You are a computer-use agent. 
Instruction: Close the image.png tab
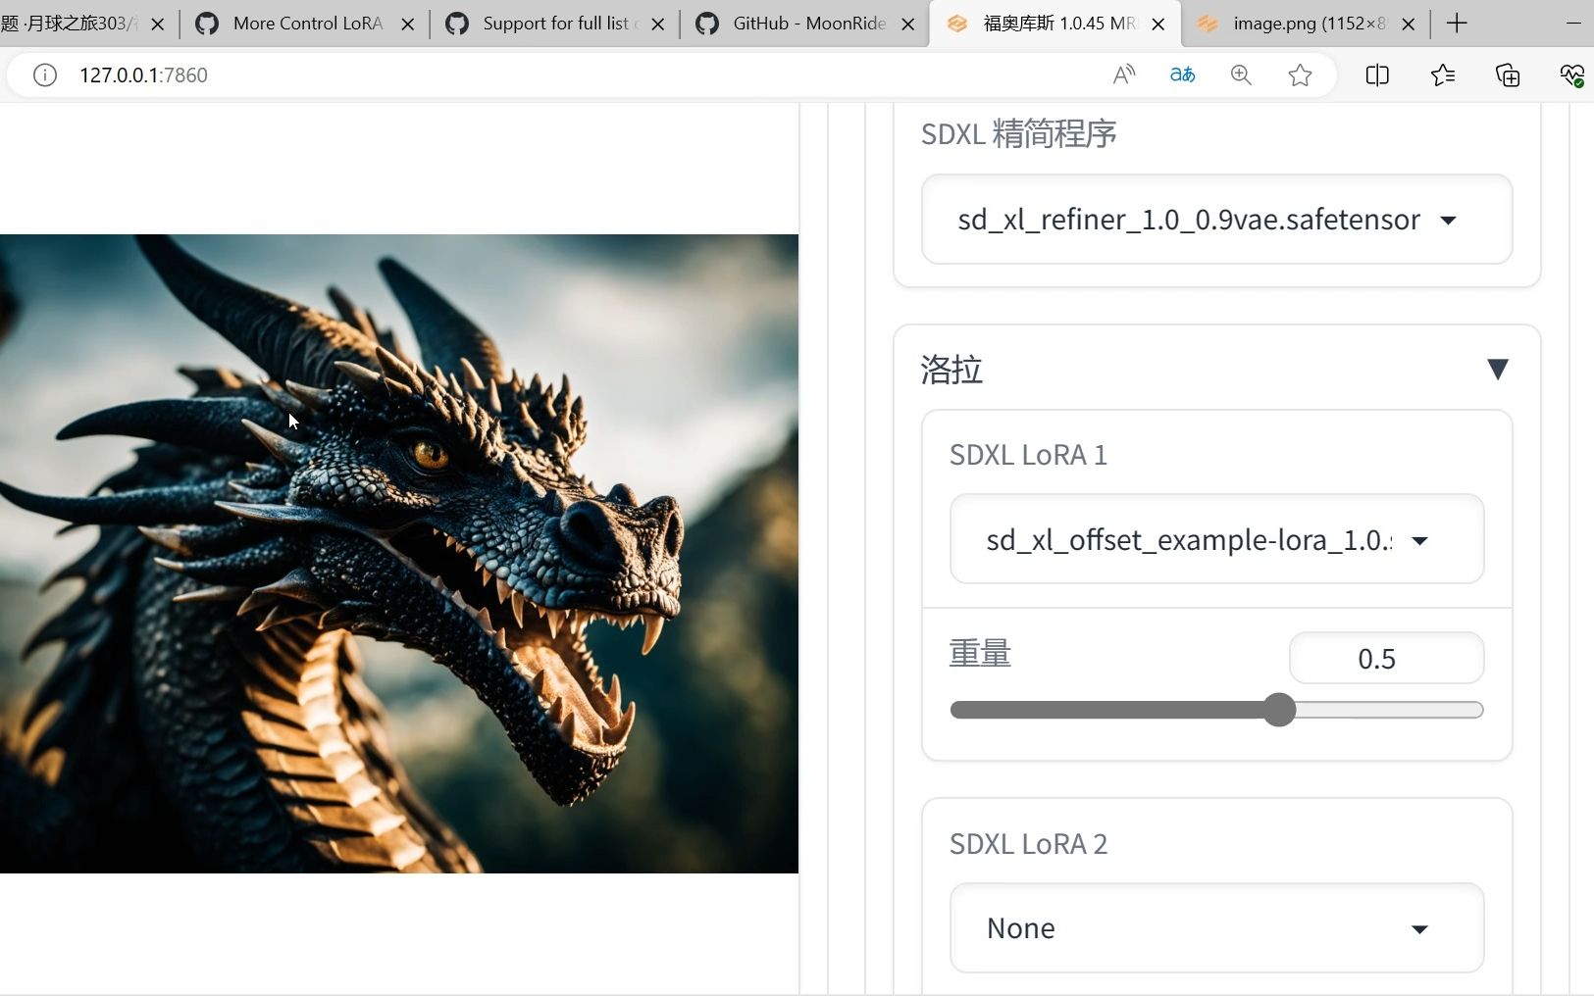(x=1409, y=24)
